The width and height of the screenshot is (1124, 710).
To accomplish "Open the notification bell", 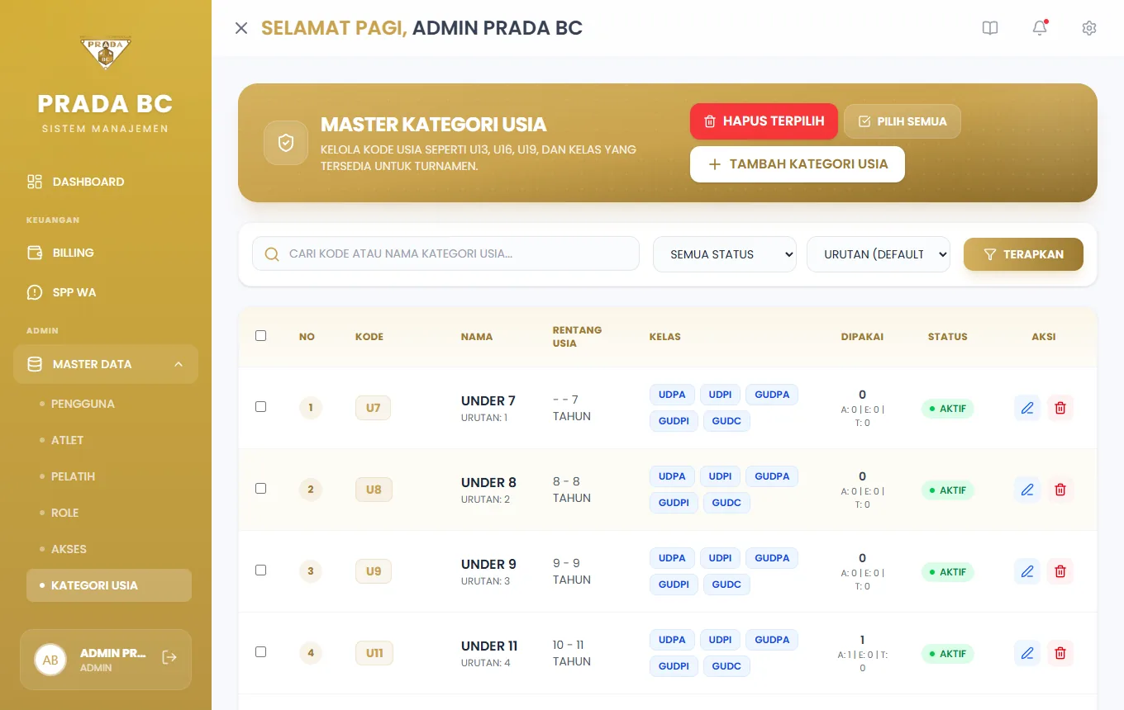I will pos(1040,28).
